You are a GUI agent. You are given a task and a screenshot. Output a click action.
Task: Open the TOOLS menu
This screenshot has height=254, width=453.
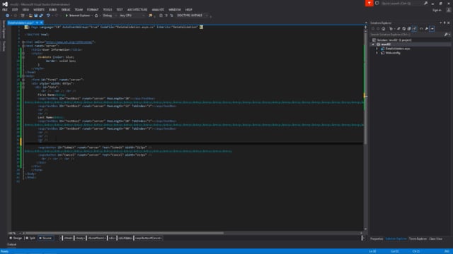coord(107,9)
